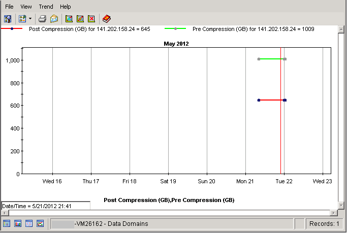Click the vertical scrollbar down arrow
The width and height of the screenshot is (347, 233).
click(x=341, y=206)
